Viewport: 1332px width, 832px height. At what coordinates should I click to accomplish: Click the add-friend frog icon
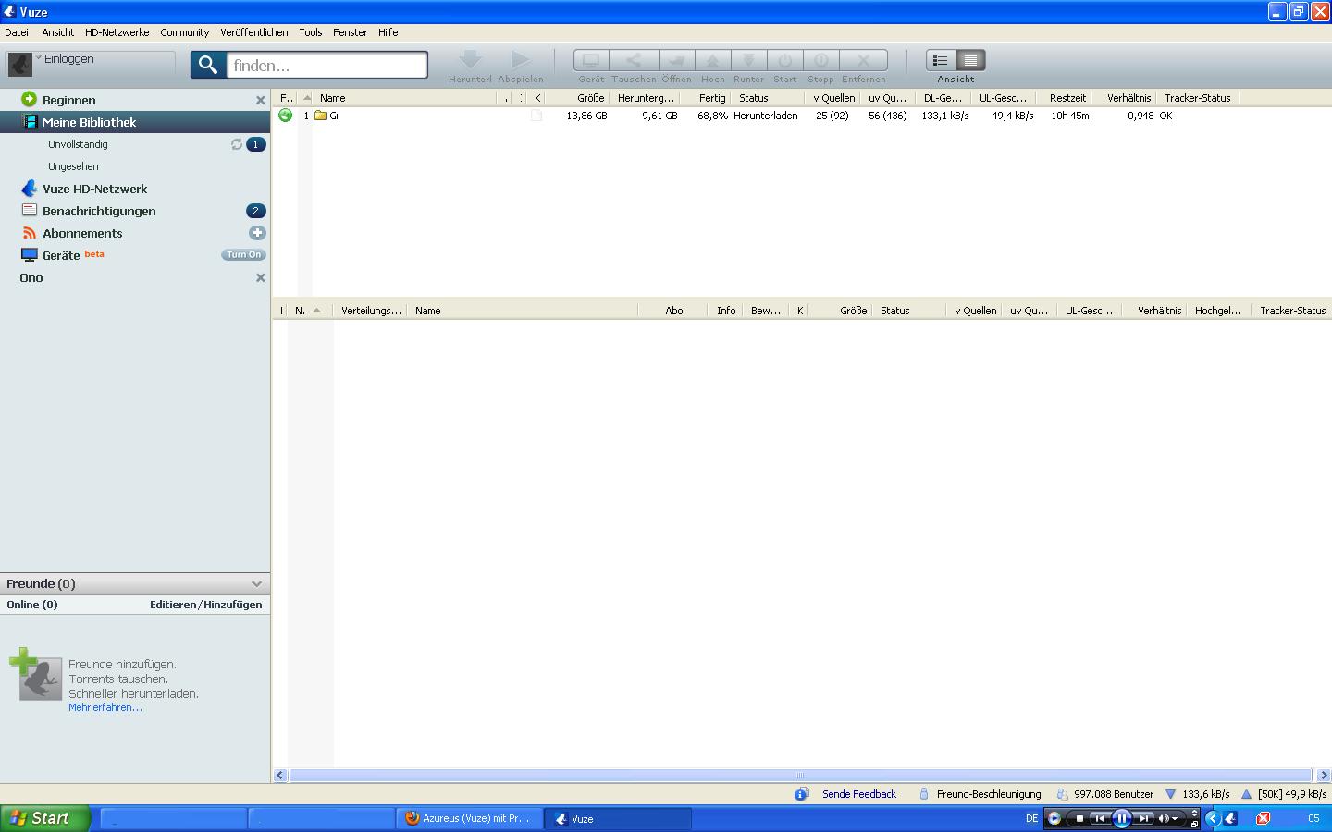(35, 674)
